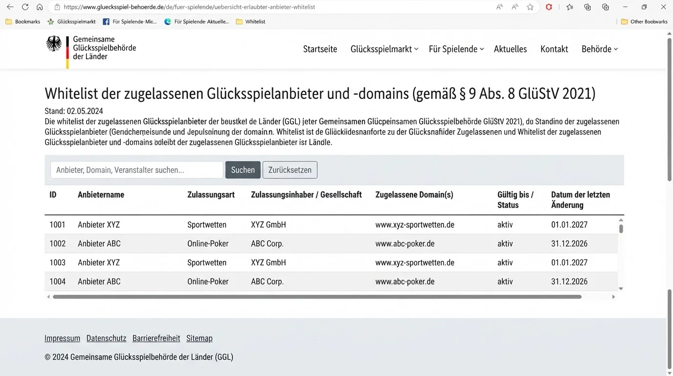Open the Sitemap footer link

[x=199, y=338]
